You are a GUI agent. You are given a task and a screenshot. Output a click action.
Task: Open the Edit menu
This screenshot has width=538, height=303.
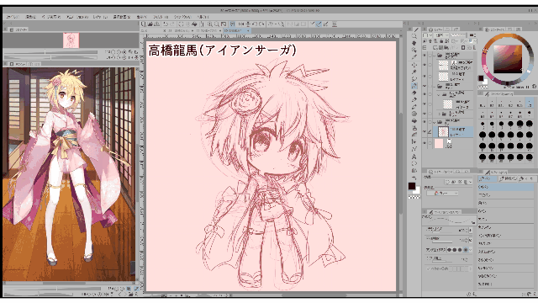[x=30, y=17]
